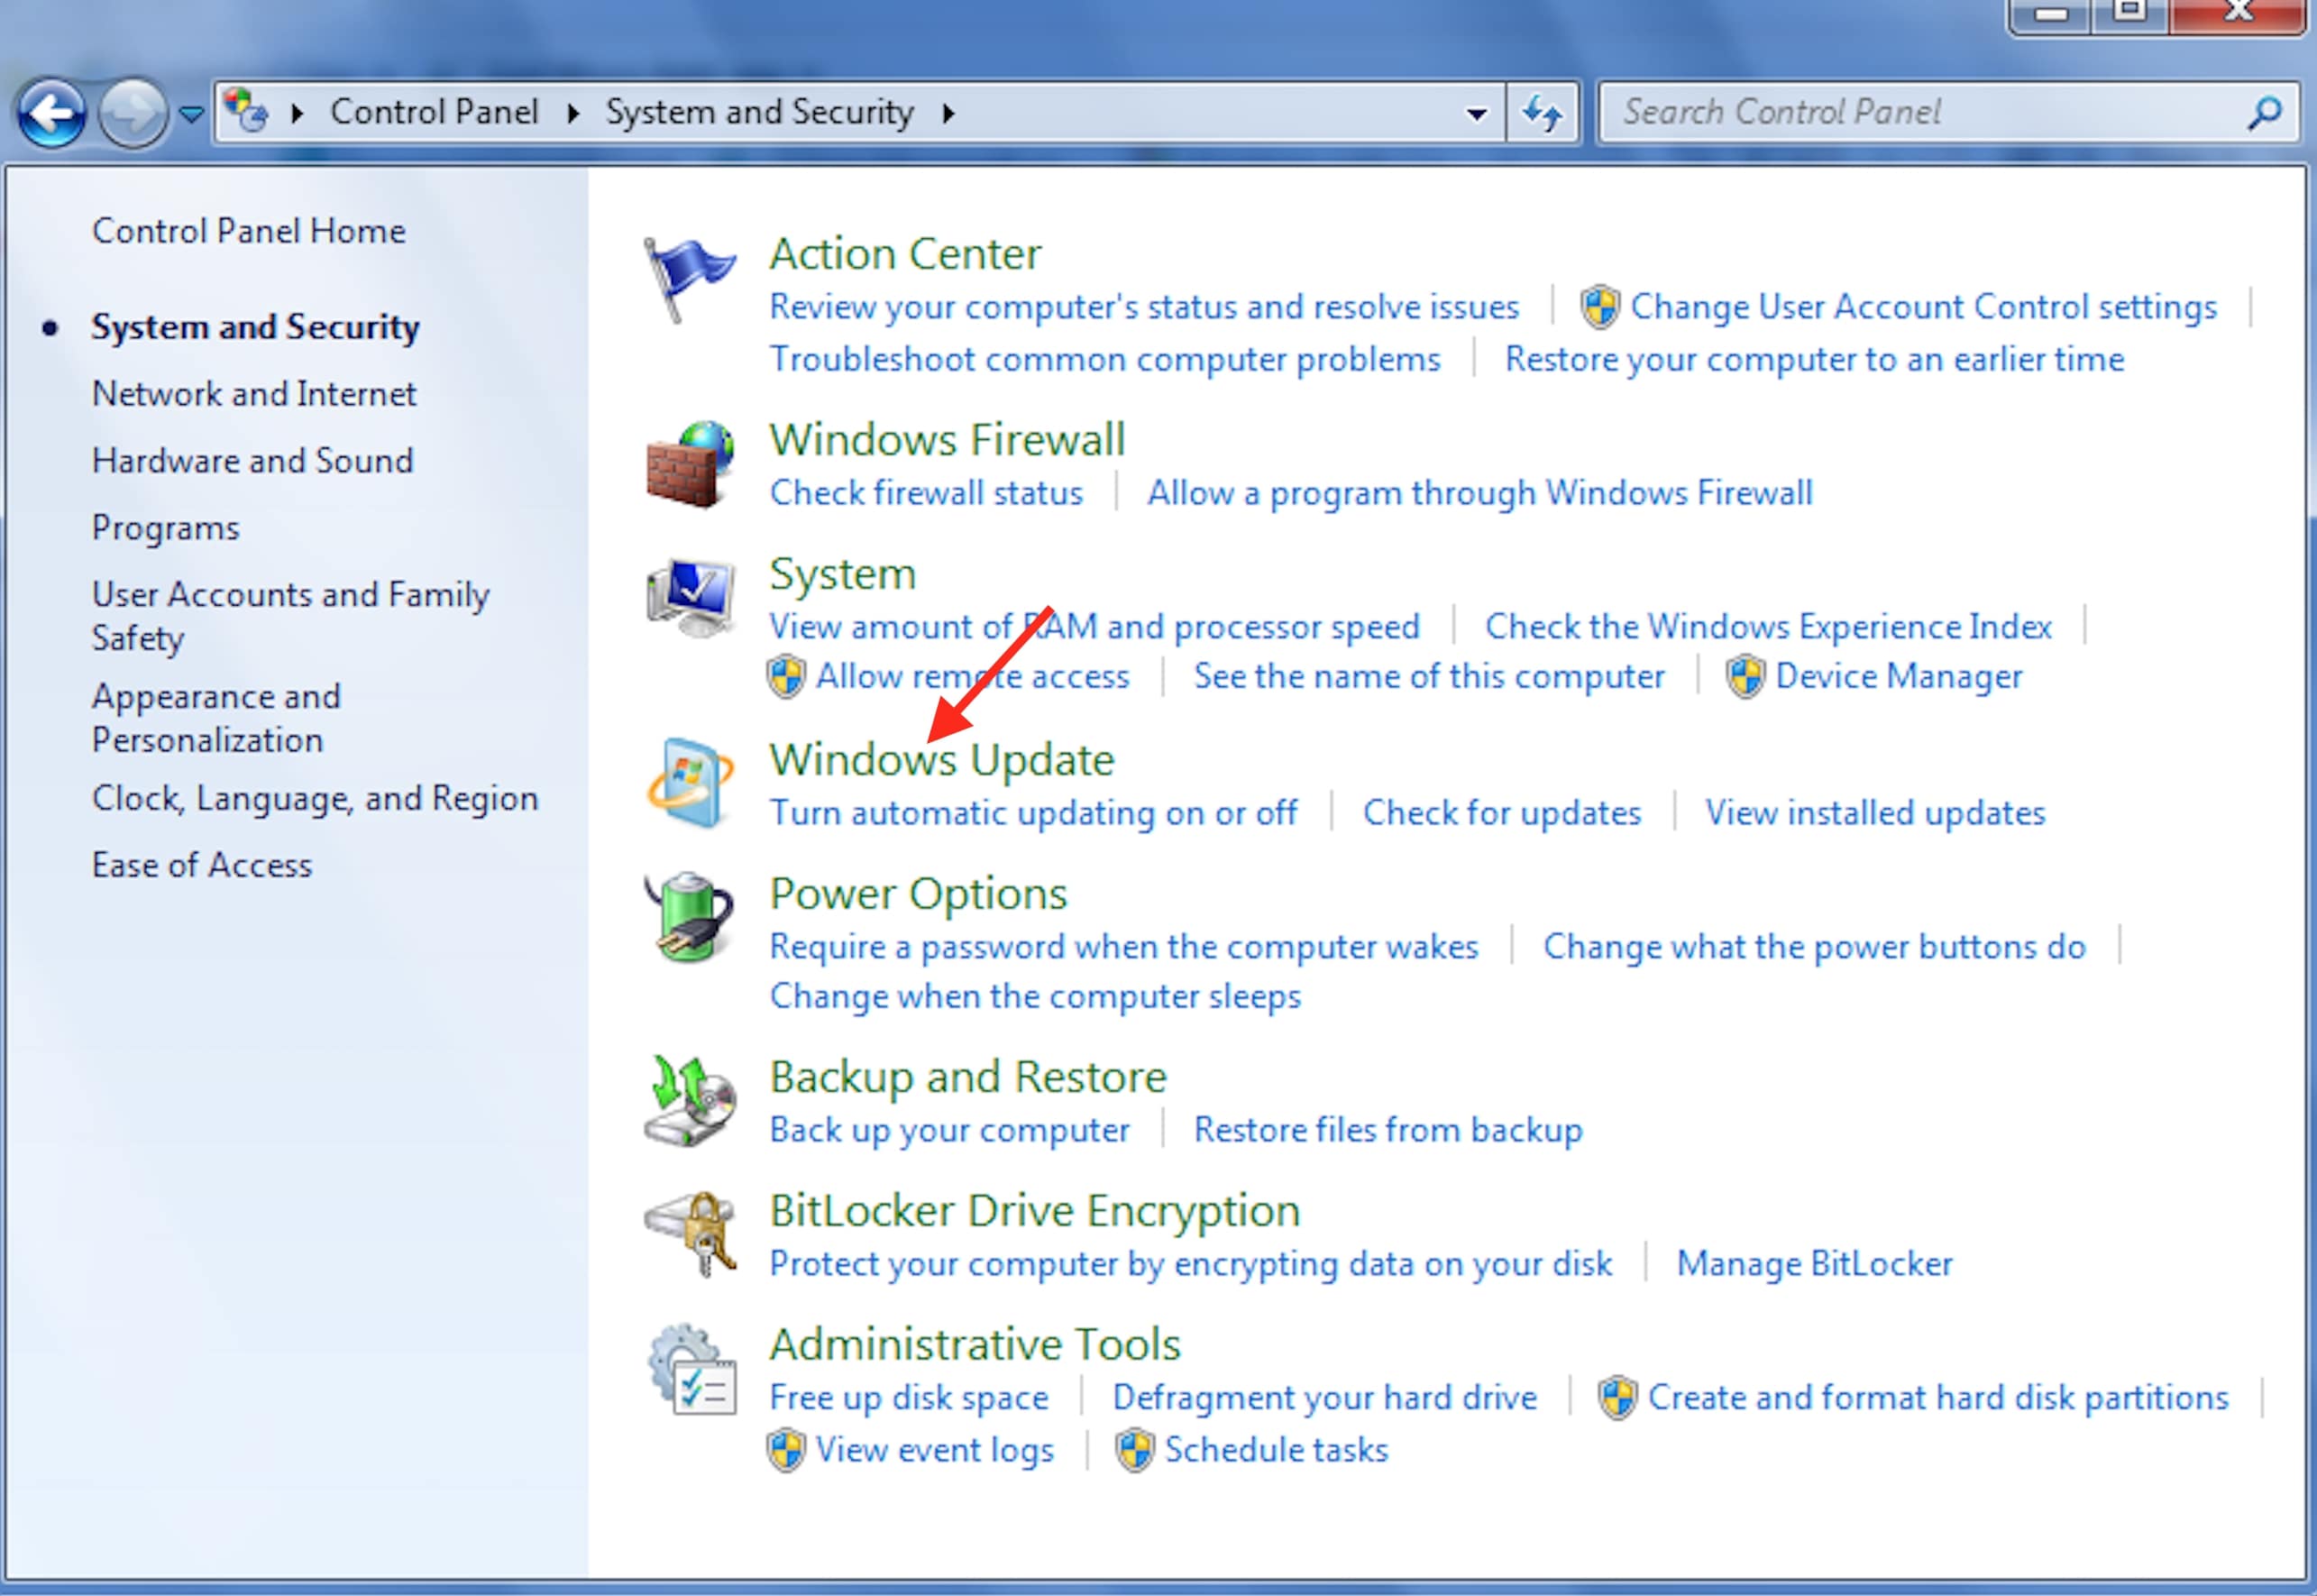Go to Control Panel Home
2317x1596 pixels.
point(249,231)
